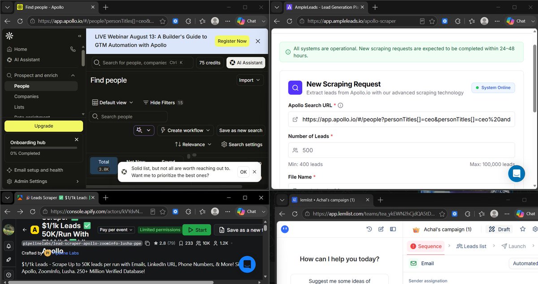Open the Relevance sort dropdown

pos(193,144)
